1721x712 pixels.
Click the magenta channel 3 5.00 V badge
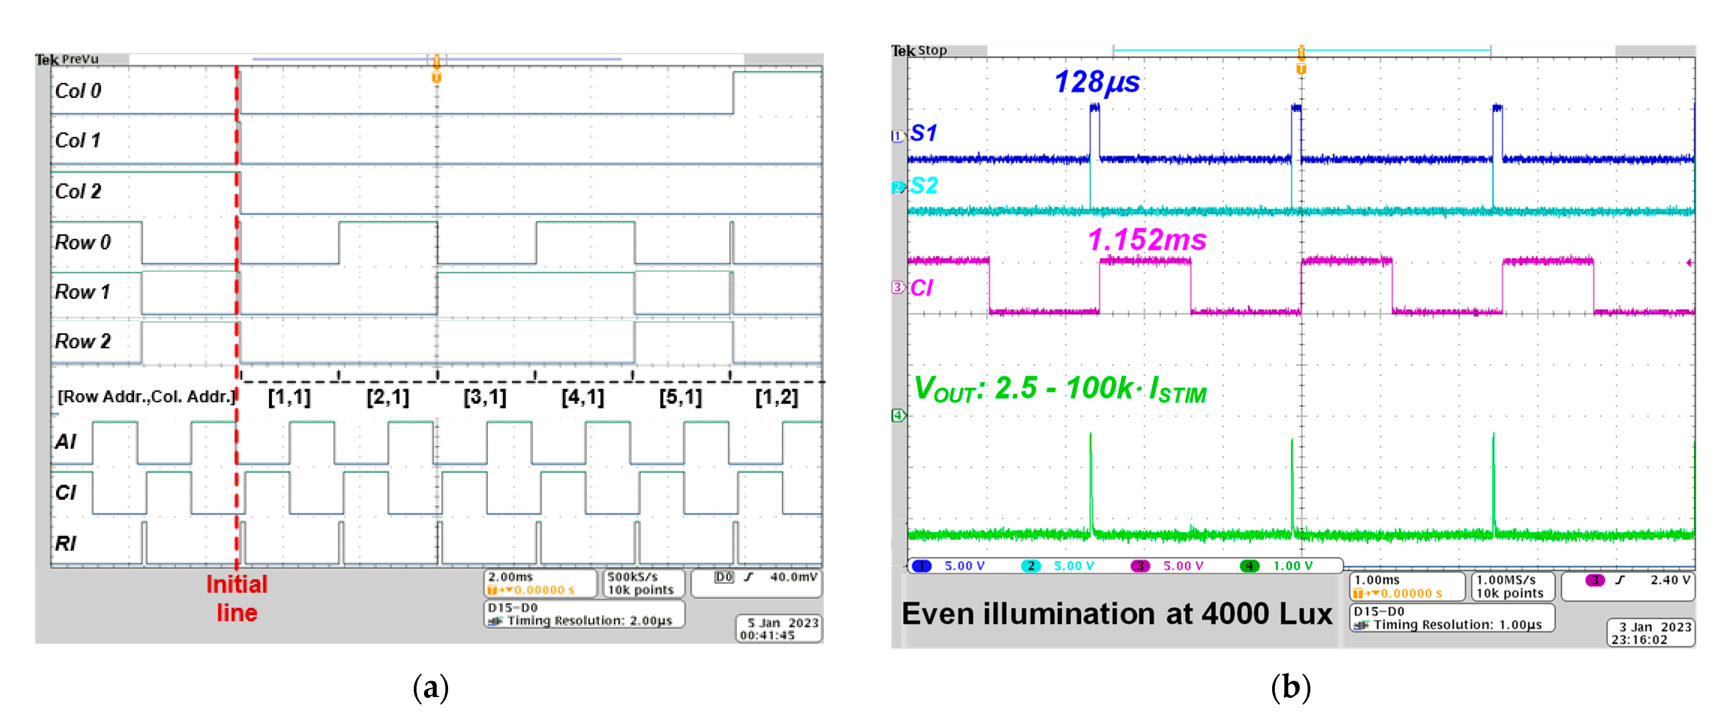pyautogui.click(x=1140, y=566)
